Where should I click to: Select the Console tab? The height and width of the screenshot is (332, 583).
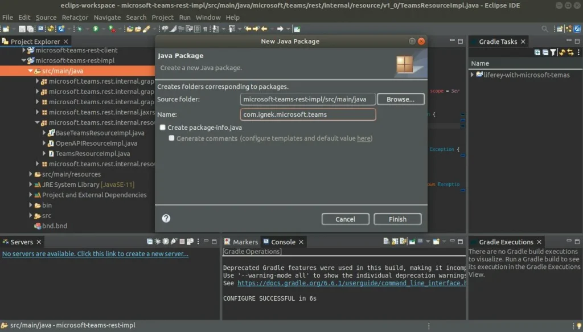pos(283,241)
